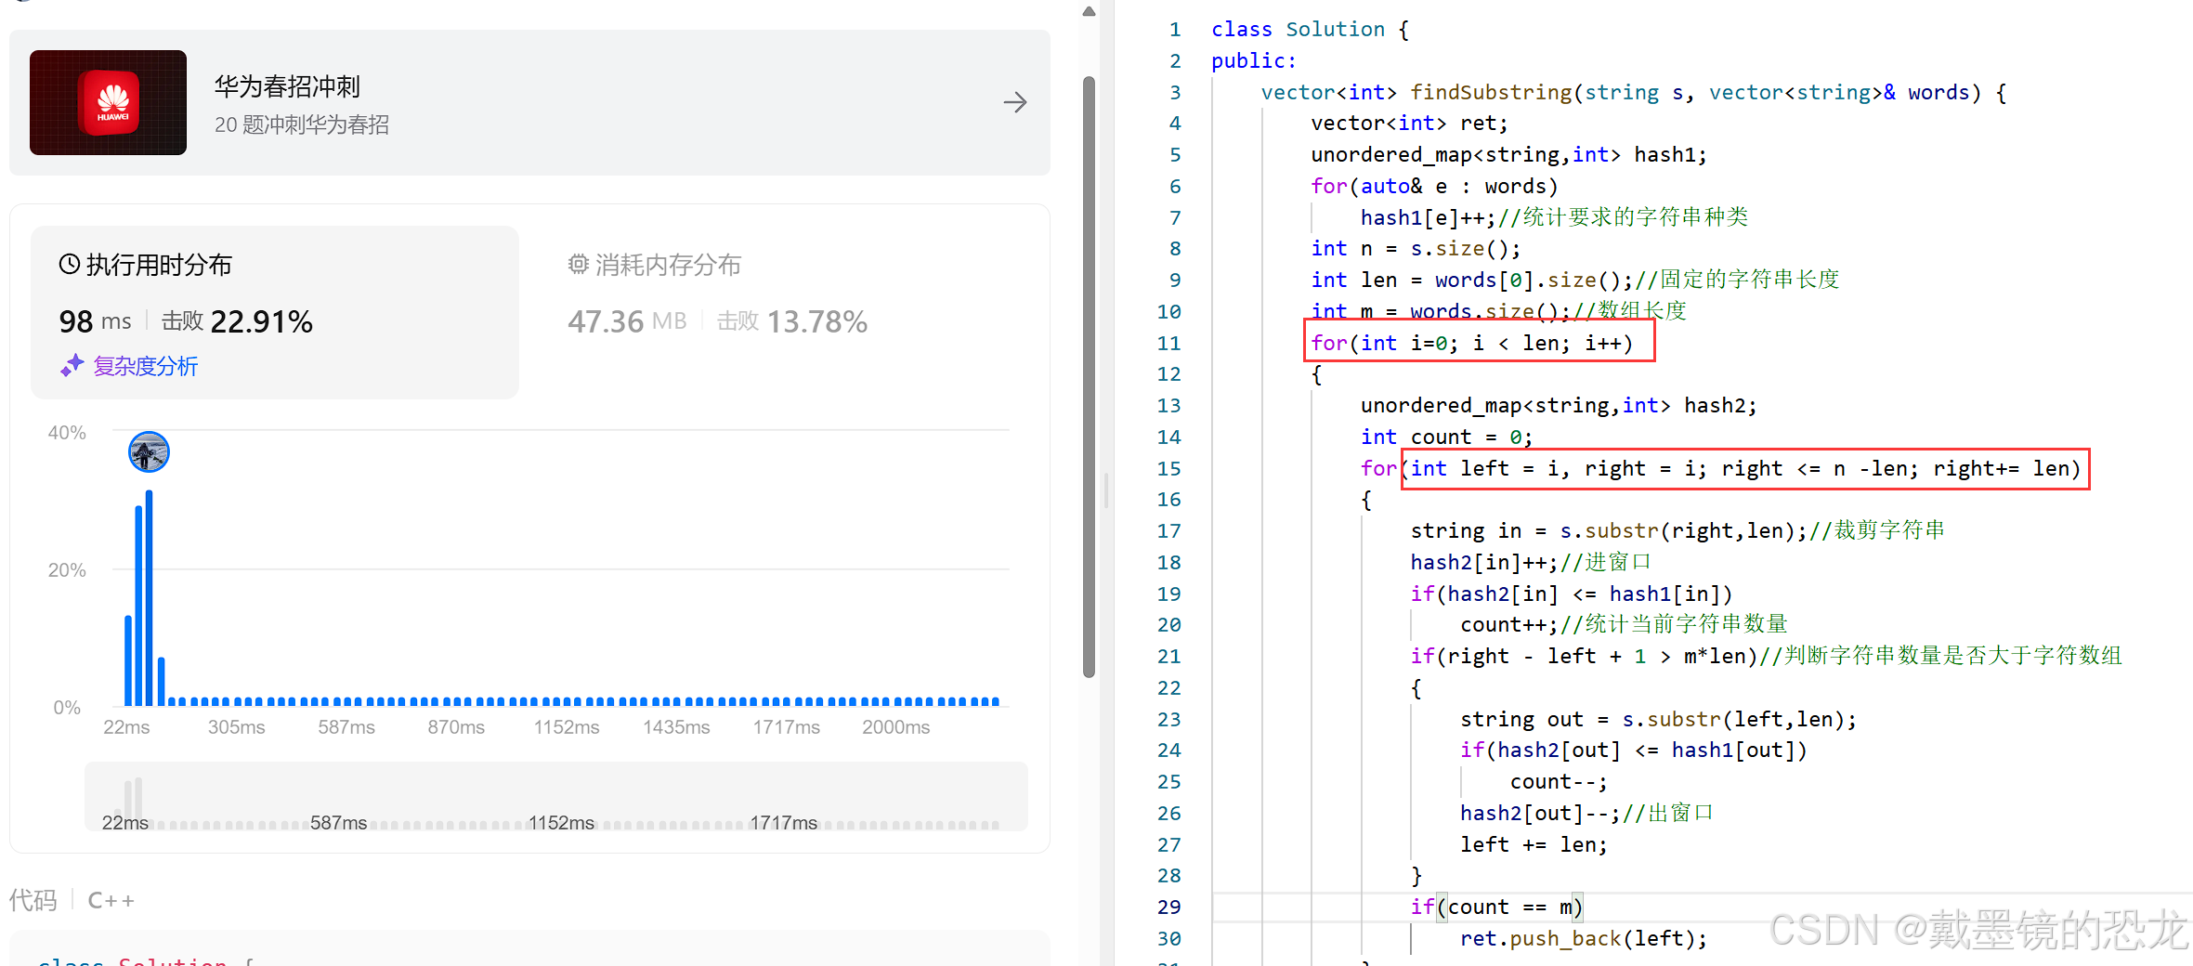Click the 'public:' code line
Viewport: 2193px width, 966px height.
coord(1254,61)
